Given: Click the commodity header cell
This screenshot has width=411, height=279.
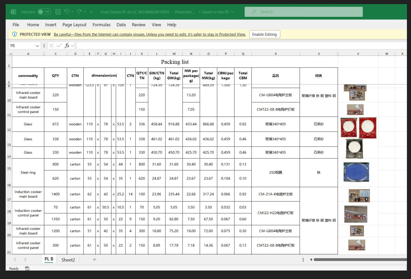Looking at the screenshot, I should (x=28, y=76).
